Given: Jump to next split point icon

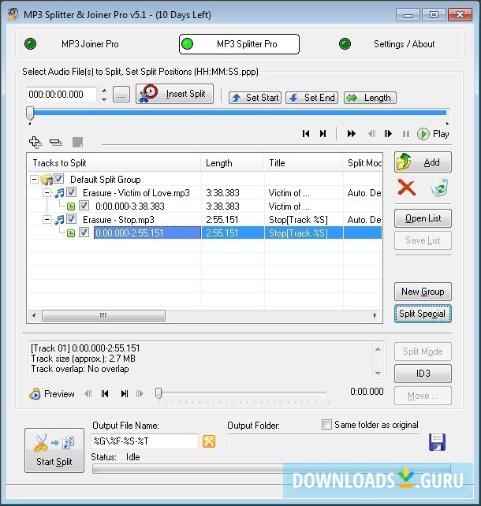Looking at the screenshot, I should tap(323, 134).
